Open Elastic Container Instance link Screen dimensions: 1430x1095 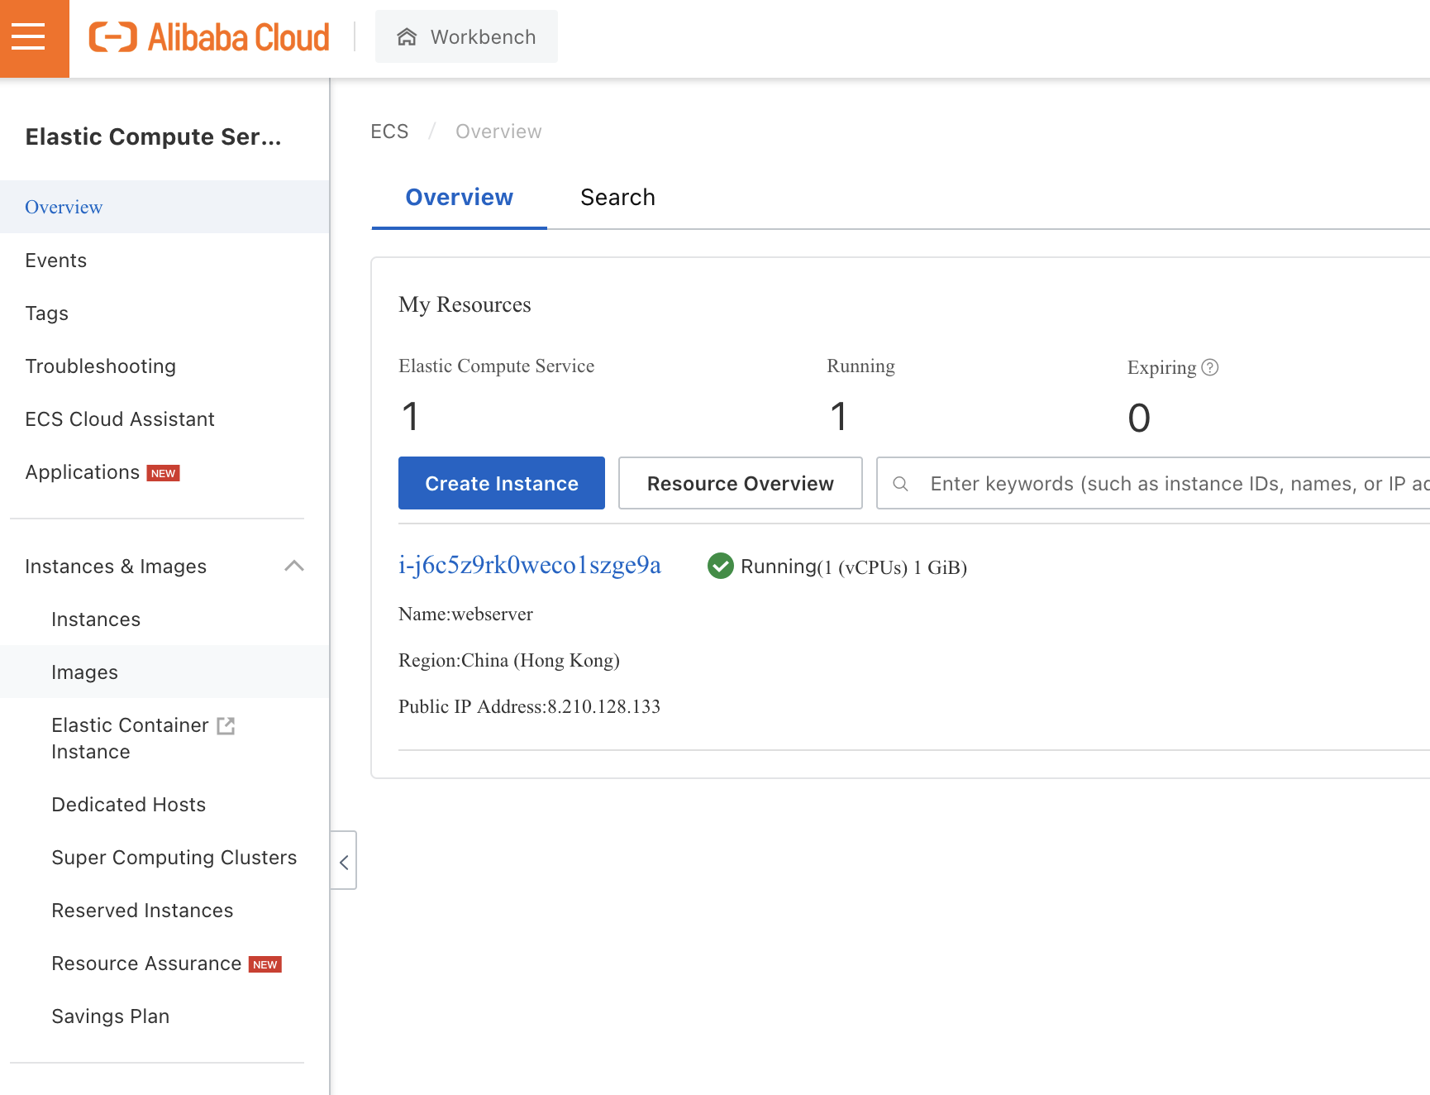point(130,739)
